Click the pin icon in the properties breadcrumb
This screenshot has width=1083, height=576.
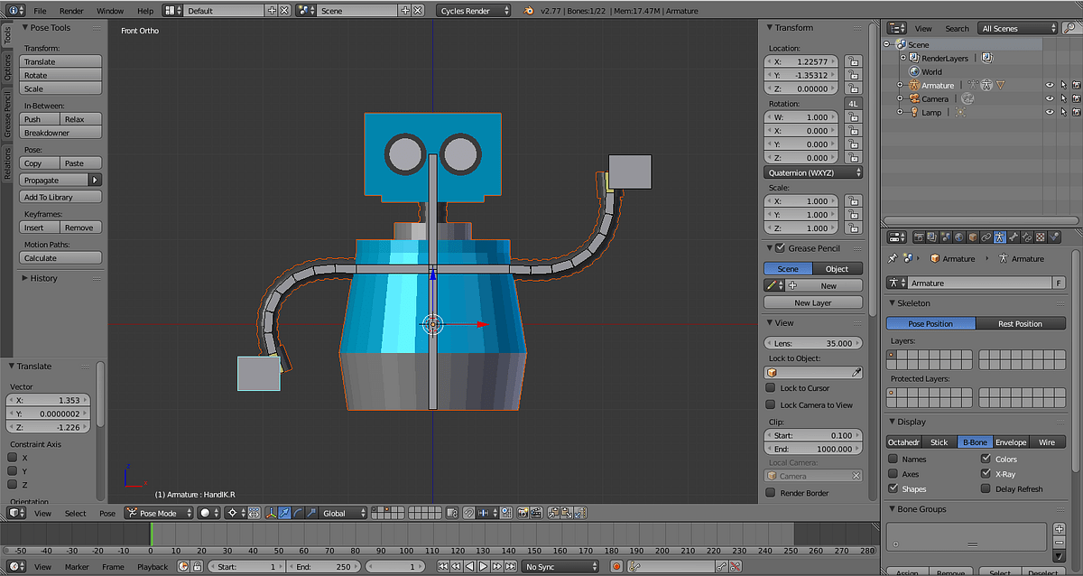(893, 258)
